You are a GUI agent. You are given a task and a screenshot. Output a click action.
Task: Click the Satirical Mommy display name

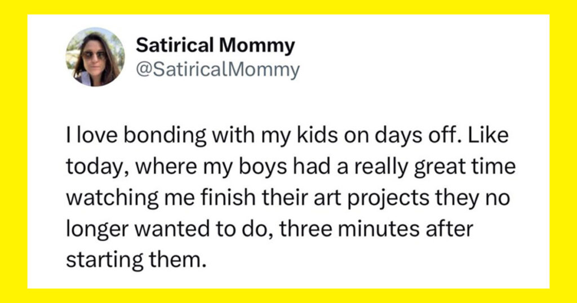point(215,46)
